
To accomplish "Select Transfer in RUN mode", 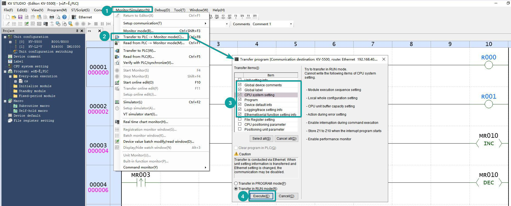I will click(x=236, y=189).
